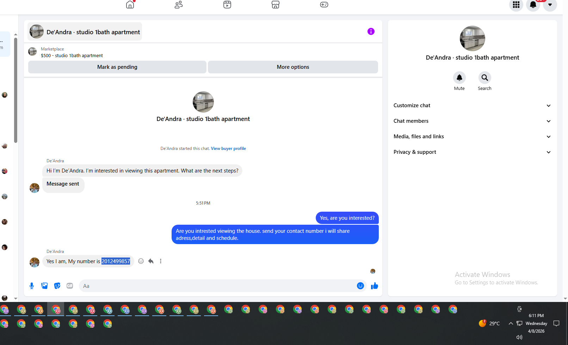Click De'Andra's first 'Hi I'm De'Andra' message
568x345 pixels.
click(142, 171)
